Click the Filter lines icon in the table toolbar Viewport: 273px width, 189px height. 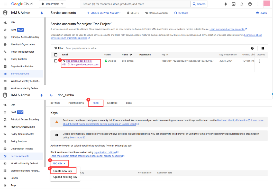(x=56, y=48)
